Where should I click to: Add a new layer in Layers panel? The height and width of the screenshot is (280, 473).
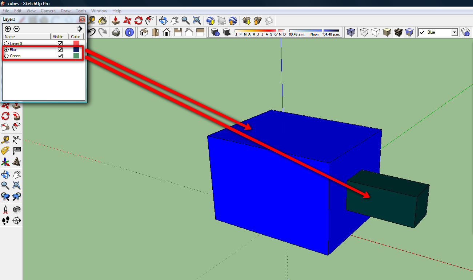(8, 29)
